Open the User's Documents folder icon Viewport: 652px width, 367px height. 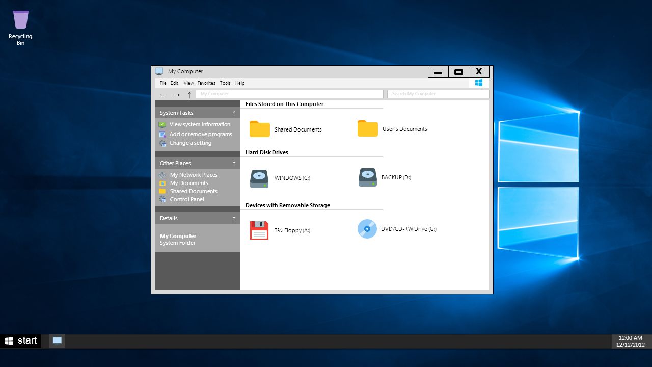(x=368, y=128)
